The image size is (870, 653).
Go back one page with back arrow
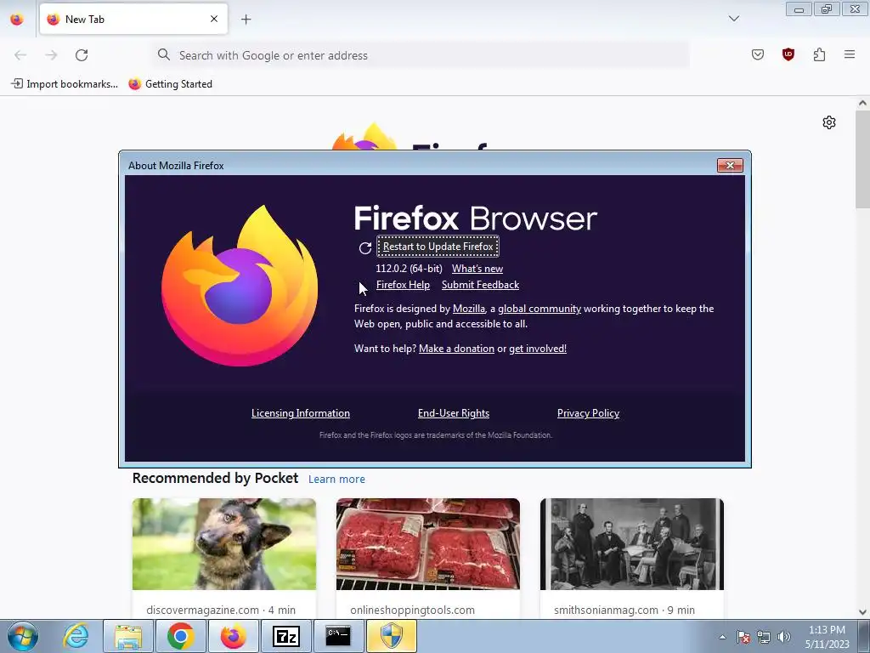(x=20, y=55)
